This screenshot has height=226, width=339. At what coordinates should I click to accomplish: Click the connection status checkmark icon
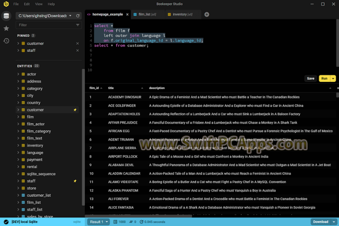click(x=6, y=222)
